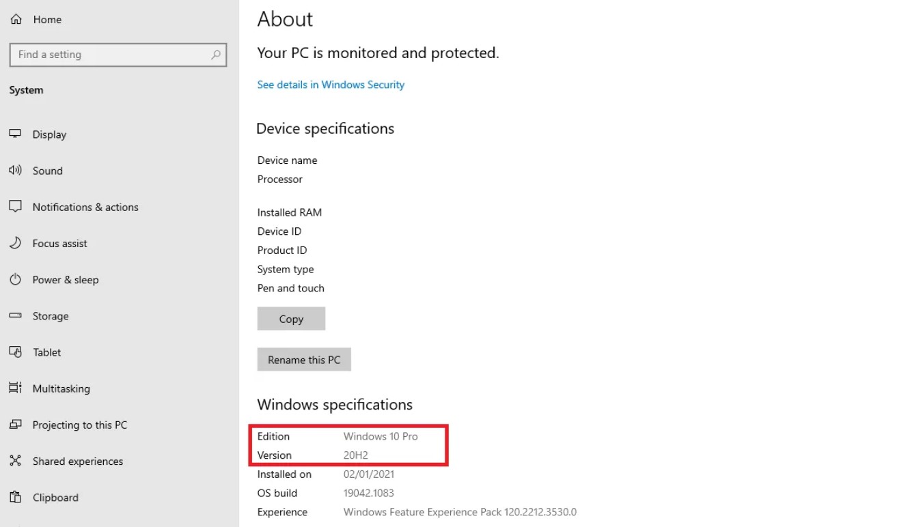Click the OS build label

click(x=277, y=493)
